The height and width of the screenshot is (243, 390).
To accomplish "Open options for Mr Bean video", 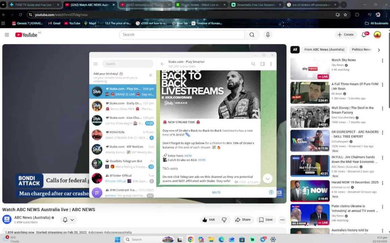I will coord(383,85).
